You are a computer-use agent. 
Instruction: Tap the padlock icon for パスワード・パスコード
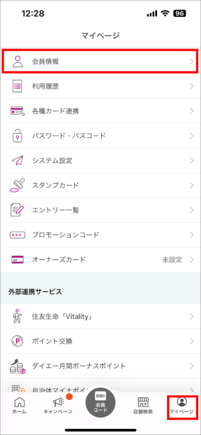(x=17, y=136)
